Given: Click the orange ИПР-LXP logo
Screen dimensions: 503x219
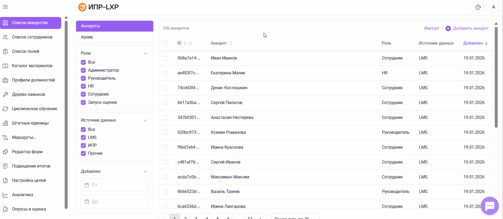Looking at the screenshot, I should pos(98,7).
